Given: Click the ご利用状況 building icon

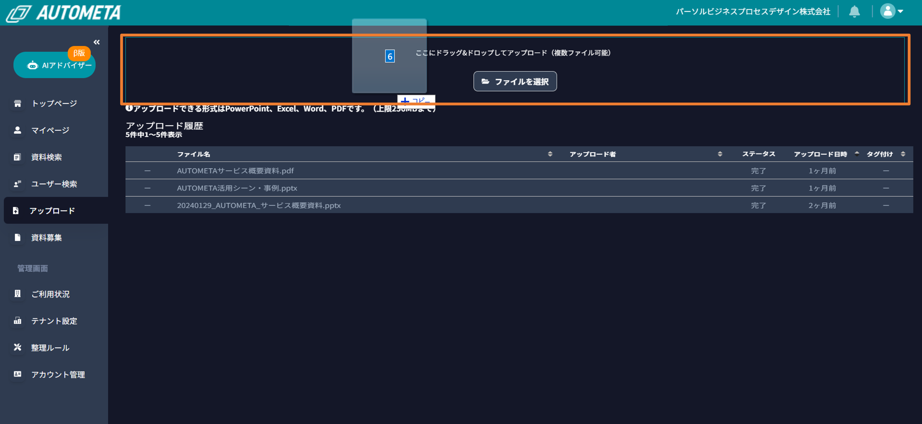Looking at the screenshot, I should (17, 294).
